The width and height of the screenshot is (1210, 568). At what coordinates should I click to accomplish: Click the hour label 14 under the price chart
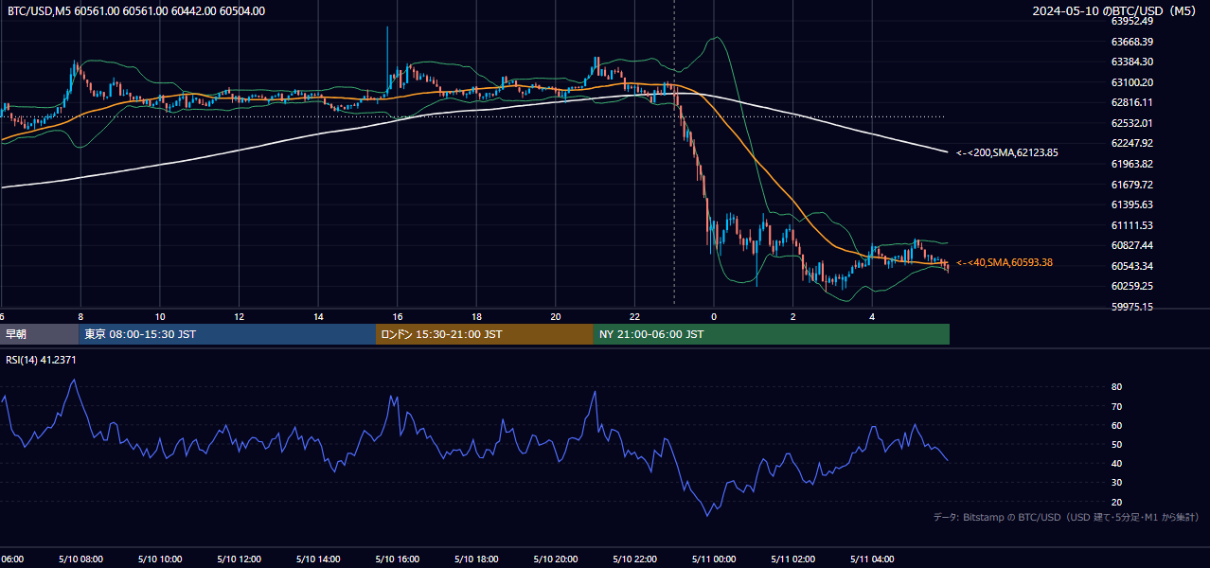(318, 316)
